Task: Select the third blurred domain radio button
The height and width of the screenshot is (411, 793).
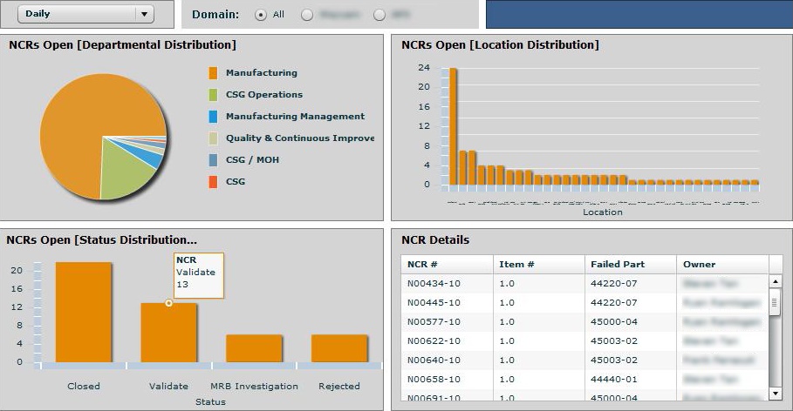Action: 379,15
